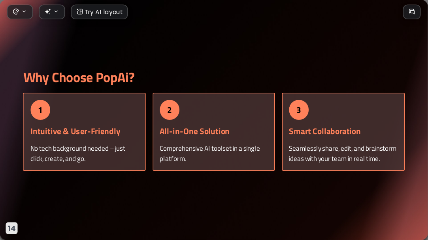This screenshot has width=428, height=241.
Task: Click the slide number 14 badge
Action: pyautogui.click(x=11, y=228)
